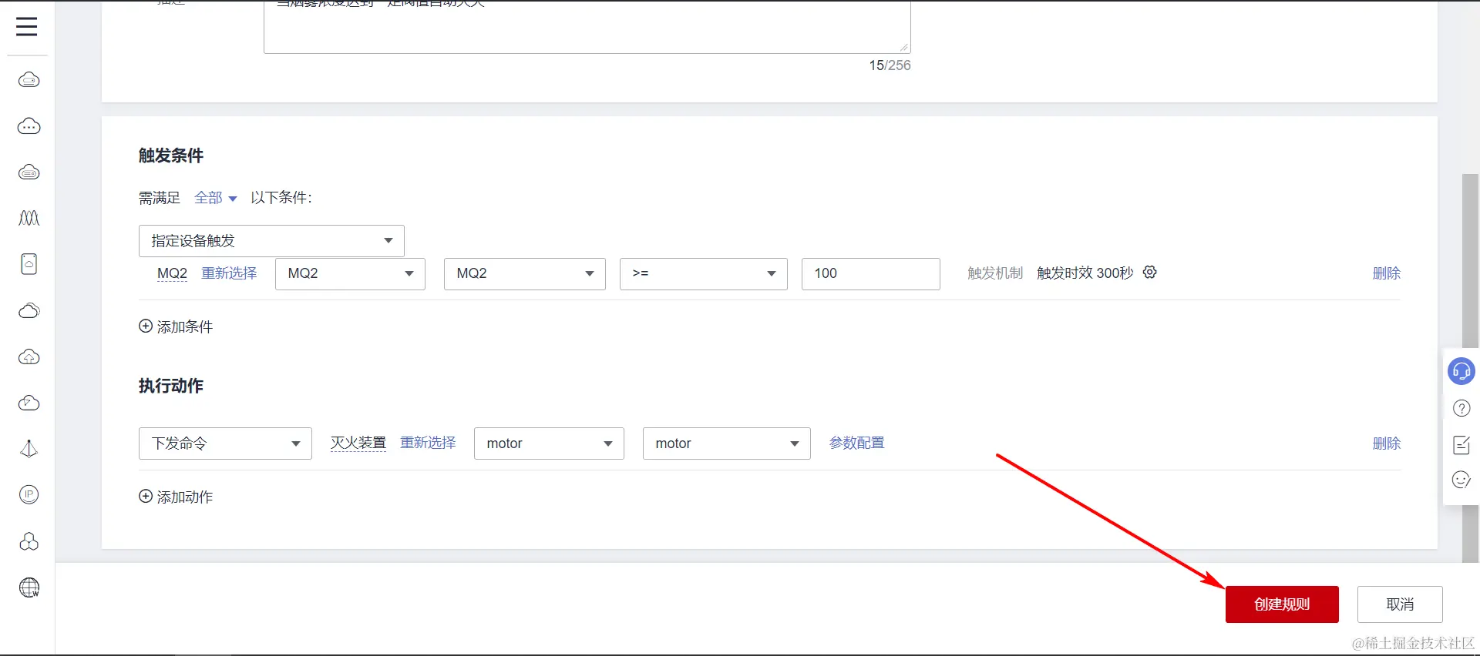Click the IP circle sidebar icon

coord(29,494)
